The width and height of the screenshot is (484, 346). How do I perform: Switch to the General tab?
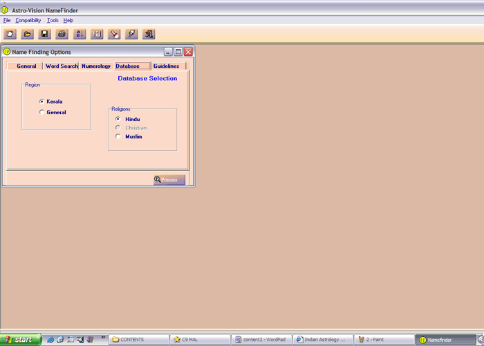[26, 66]
